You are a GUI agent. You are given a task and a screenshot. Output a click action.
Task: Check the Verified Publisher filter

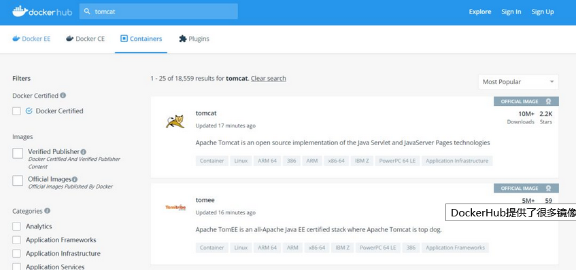(18, 153)
